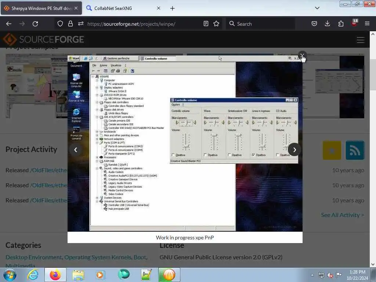The width and height of the screenshot is (376, 282).
Task: Click the RSS feed button beside Project Activity
Action: (x=355, y=150)
